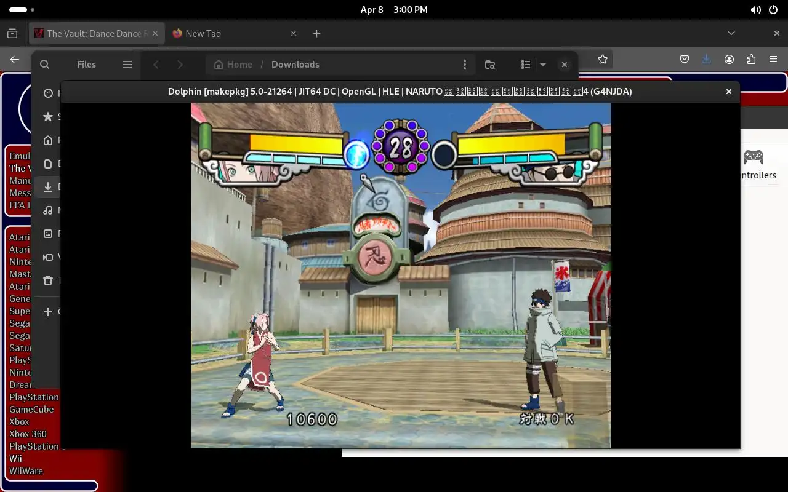Viewport: 788px width, 492px height.
Task: Click search folder icon in Files
Action: pyautogui.click(x=490, y=64)
